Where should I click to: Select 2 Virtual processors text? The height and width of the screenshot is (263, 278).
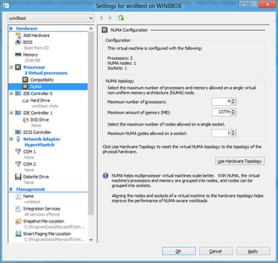point(46,73)
